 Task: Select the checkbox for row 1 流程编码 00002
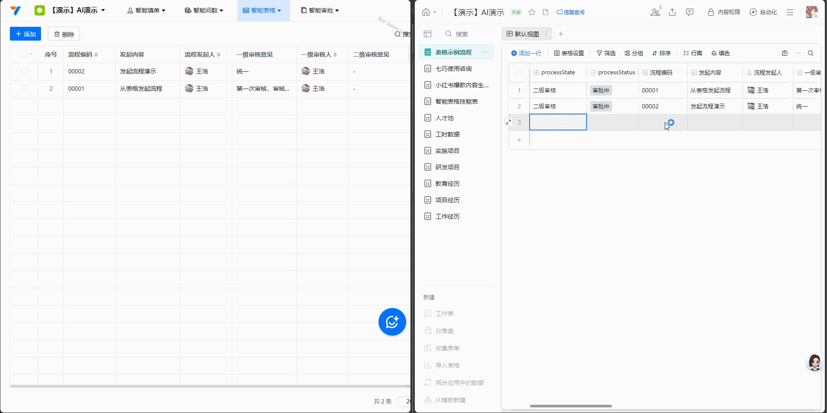[24, 71]
